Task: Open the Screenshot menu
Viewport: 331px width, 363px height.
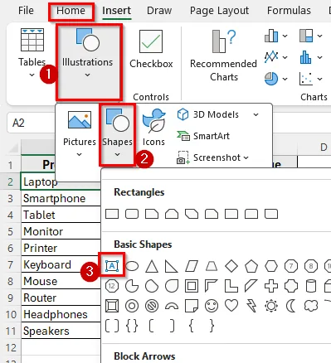Action: click(x=212, y=157)
